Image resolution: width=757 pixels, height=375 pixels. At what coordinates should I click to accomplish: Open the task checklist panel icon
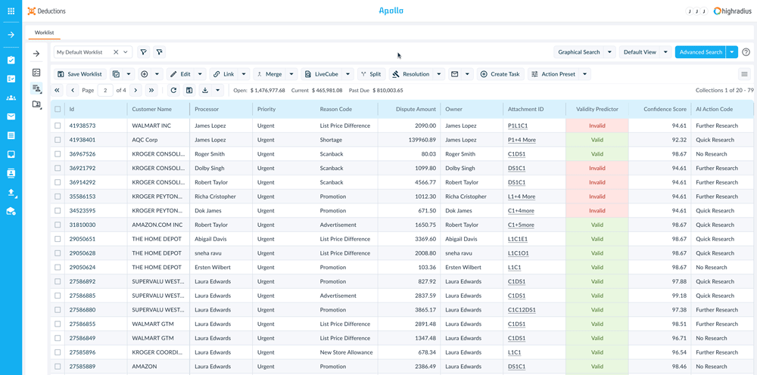(36, 73)
